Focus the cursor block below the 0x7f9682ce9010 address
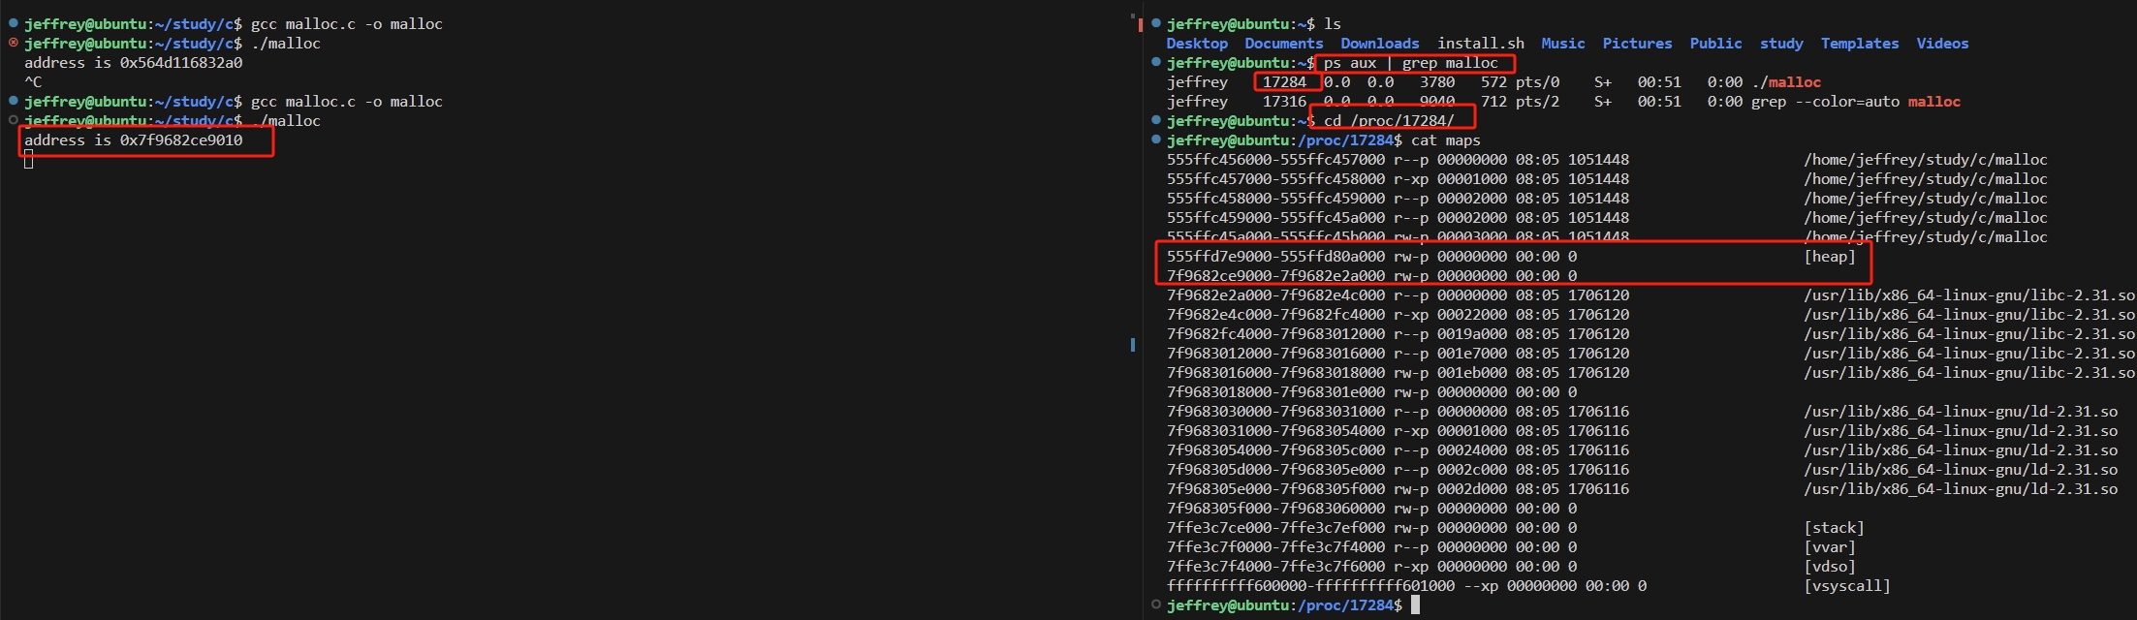Image resolution: width=2137 pixels, height=620 pixels. 29,159
